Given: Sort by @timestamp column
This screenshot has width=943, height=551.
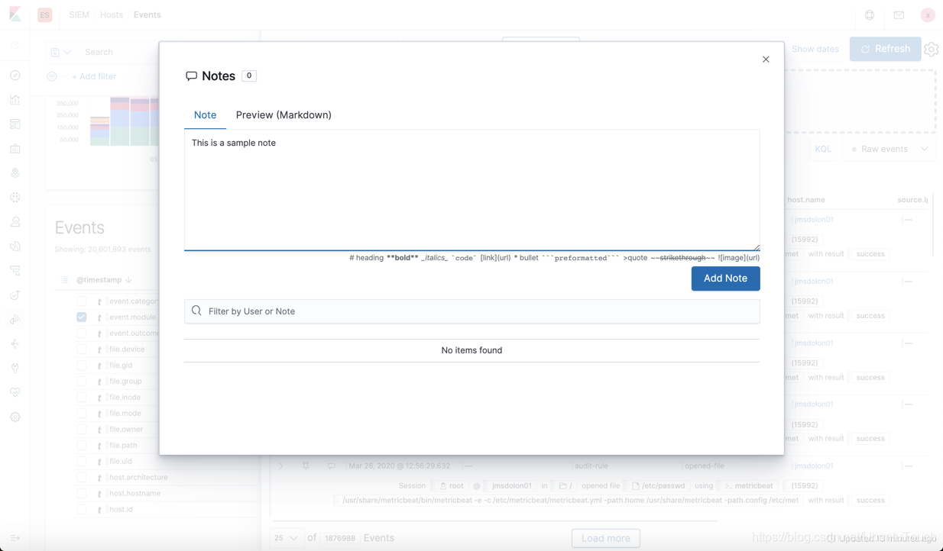Looking at the screenshot, I should pos(104,280).
